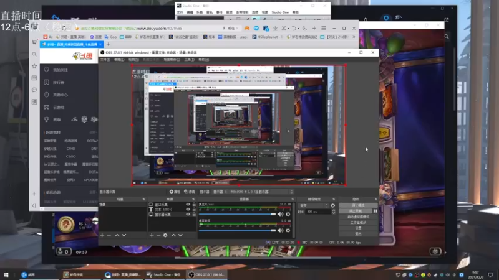Open microphone track settings gear
The height and width of the screenshot is (280, 499).
(288, 214)
